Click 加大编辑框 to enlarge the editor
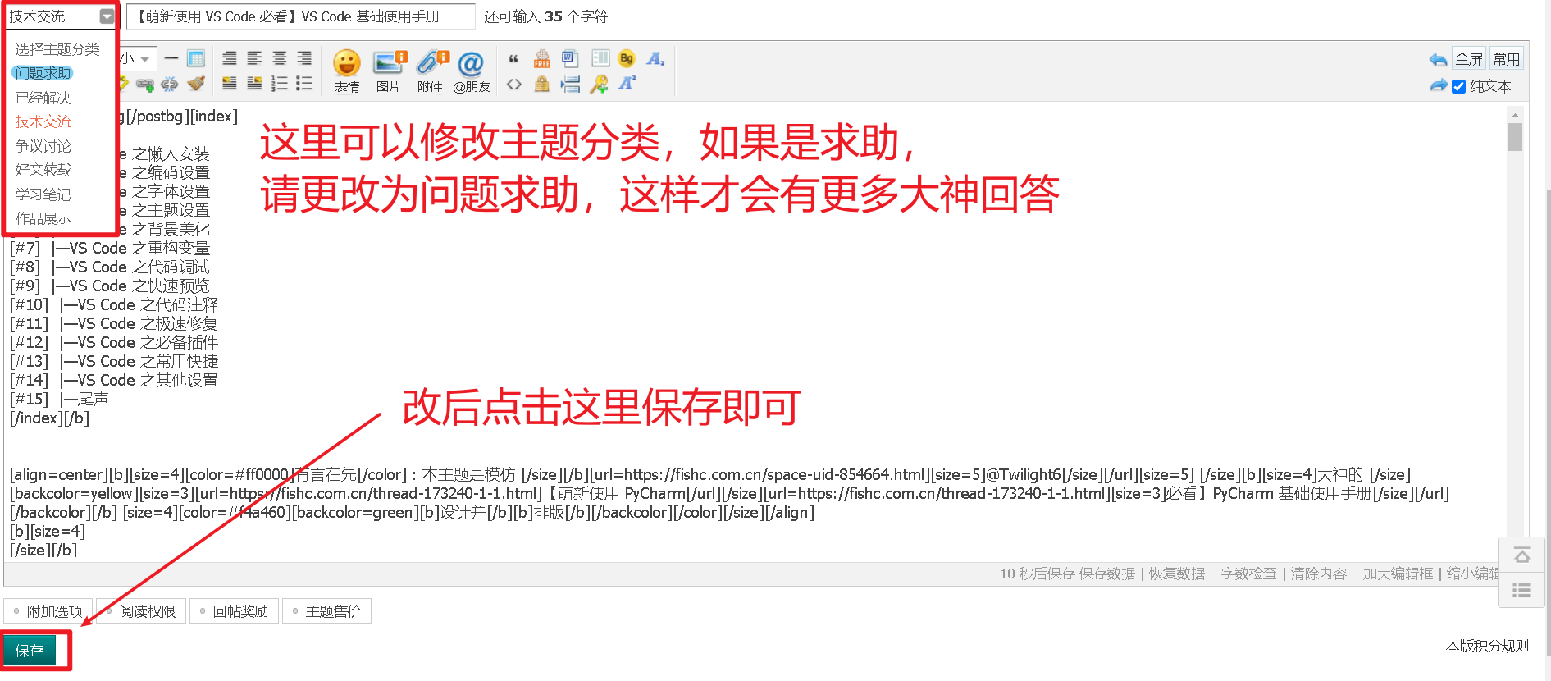 coord(1398,574)
